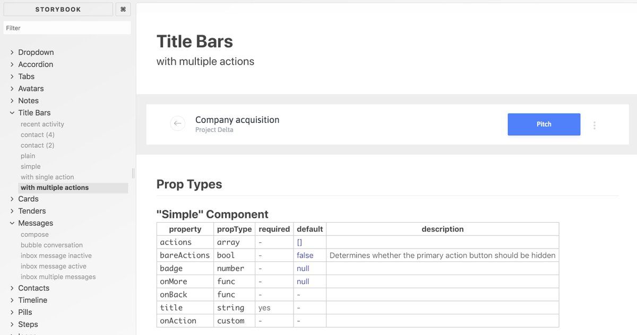The height and width of the screenshot is (335, 637).
Task: Open the three-dot more options menu
Action: (595, 125)
